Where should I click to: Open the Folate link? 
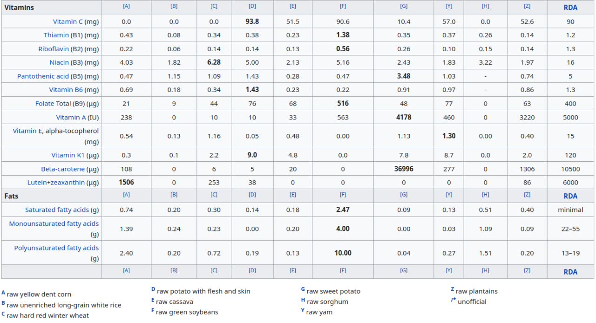pyautogui.click(x=45, y=104)
